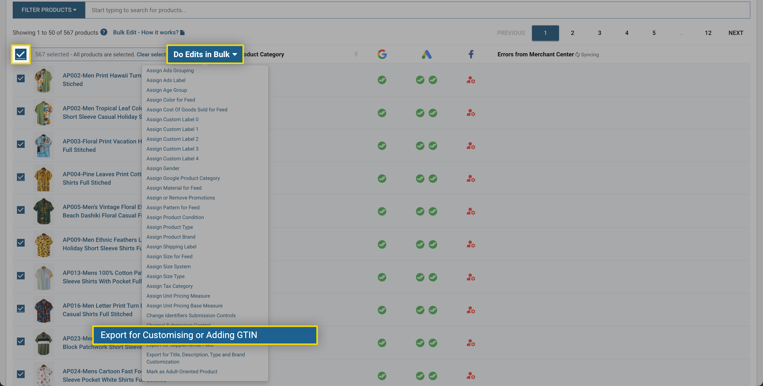Viewport: 763px width, 386px height.
Task: Jump to page 12 of products
Action: (708, 33)
